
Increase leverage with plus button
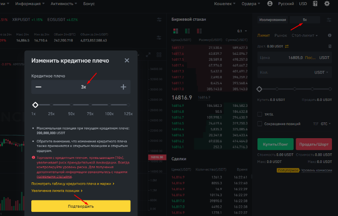[x=123, y=87]
